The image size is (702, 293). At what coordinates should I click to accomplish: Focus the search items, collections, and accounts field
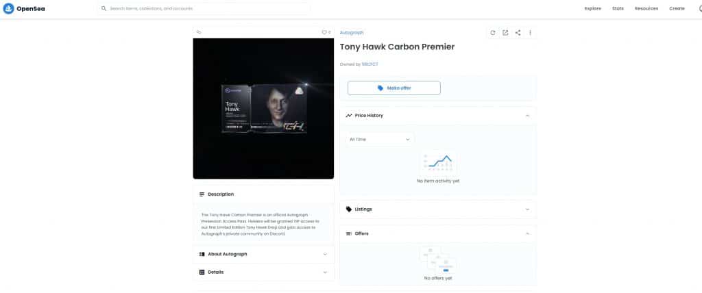204,8
